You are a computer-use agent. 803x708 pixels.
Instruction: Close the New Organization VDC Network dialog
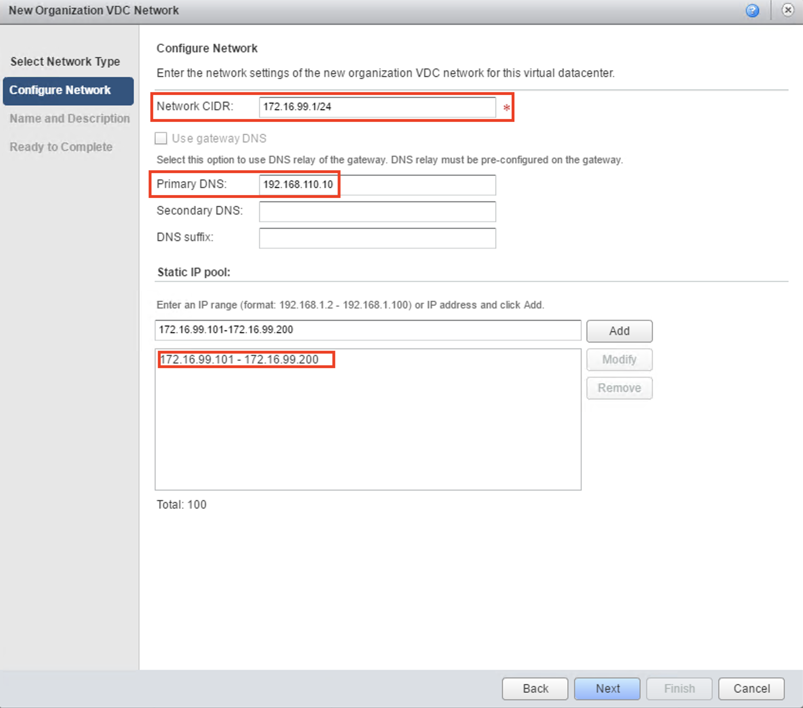[788, 10]
